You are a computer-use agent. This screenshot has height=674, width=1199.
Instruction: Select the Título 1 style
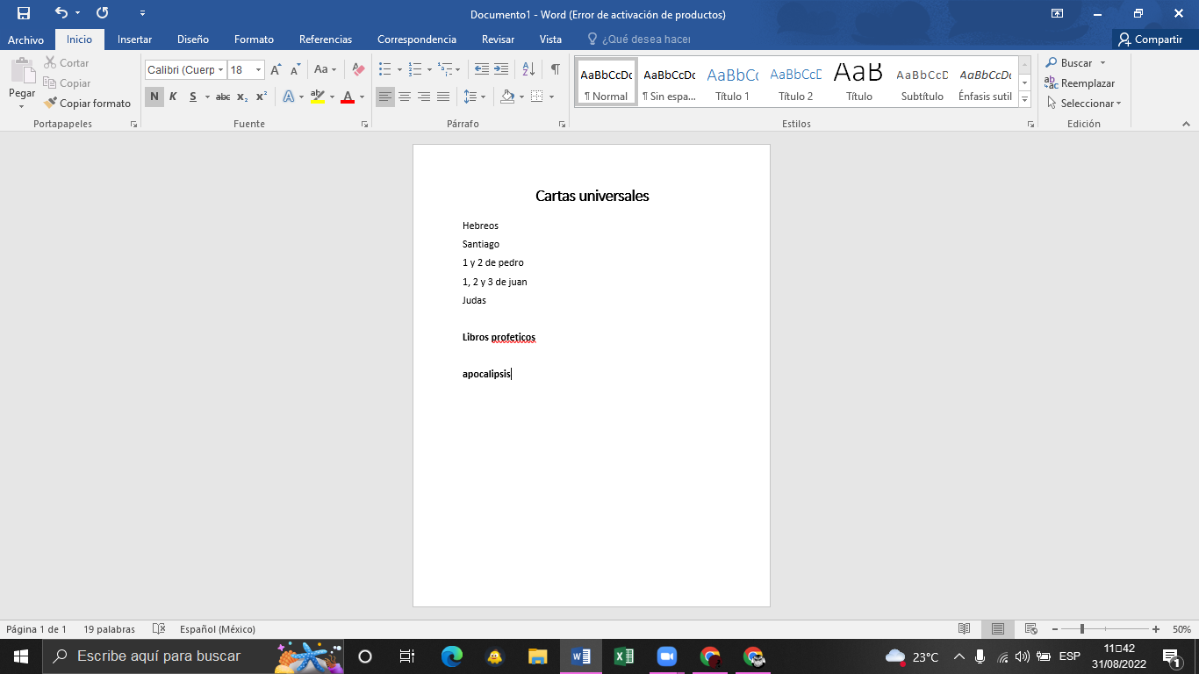coord(732,82)
